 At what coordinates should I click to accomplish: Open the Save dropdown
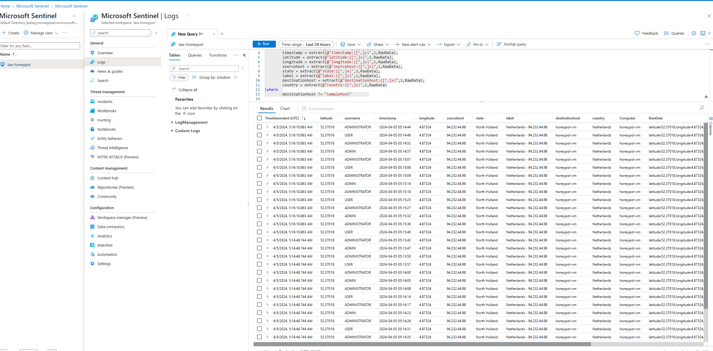click(x=351, y=44)
